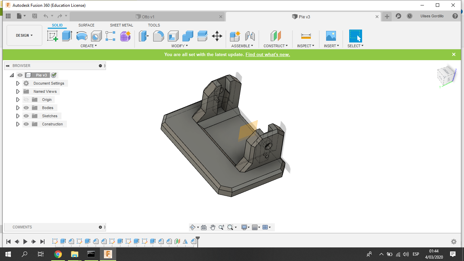Show the Origin folder via its eye

[x=26, y=100]
